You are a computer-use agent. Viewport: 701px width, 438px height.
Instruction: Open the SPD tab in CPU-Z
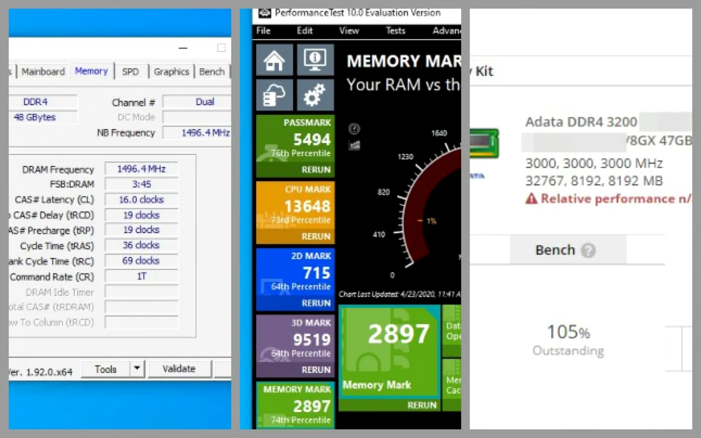pos(130,71)
